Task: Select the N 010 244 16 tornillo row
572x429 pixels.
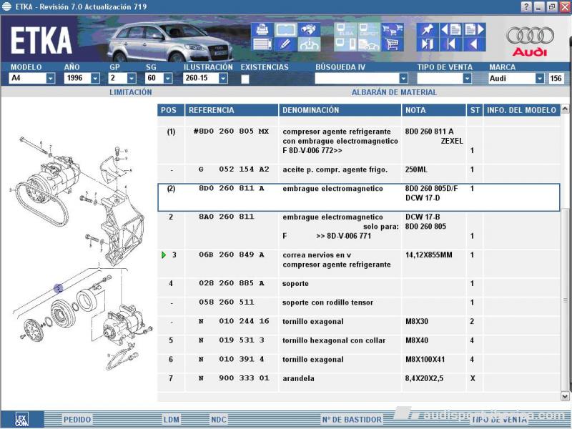Action: click(x=359, y=326)
